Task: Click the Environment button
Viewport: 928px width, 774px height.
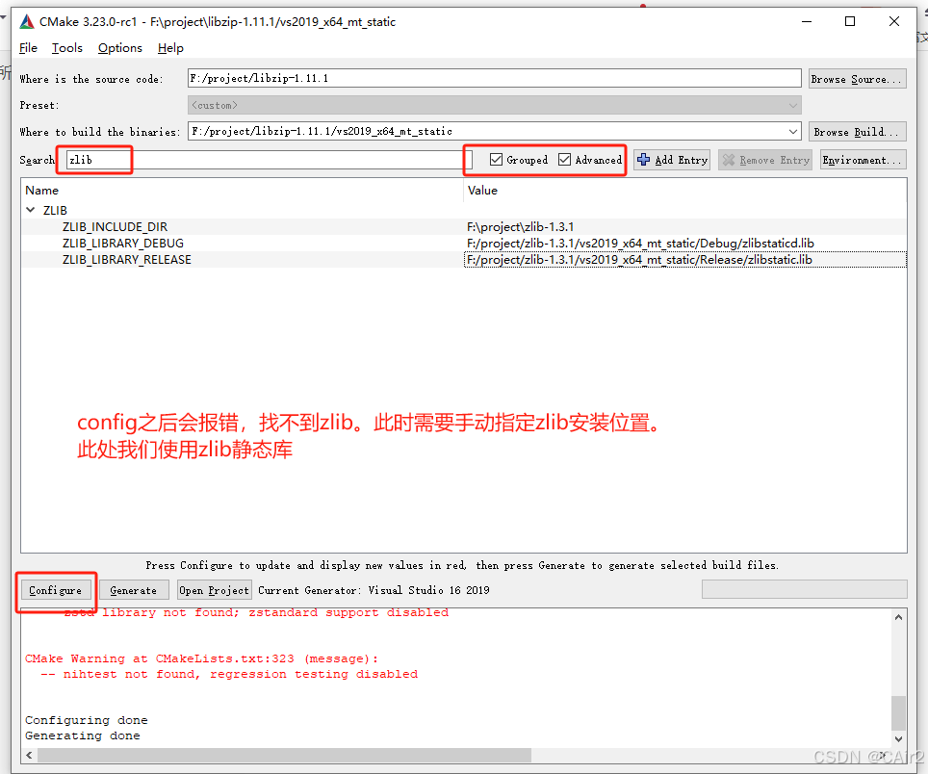Action: (863, 159)
